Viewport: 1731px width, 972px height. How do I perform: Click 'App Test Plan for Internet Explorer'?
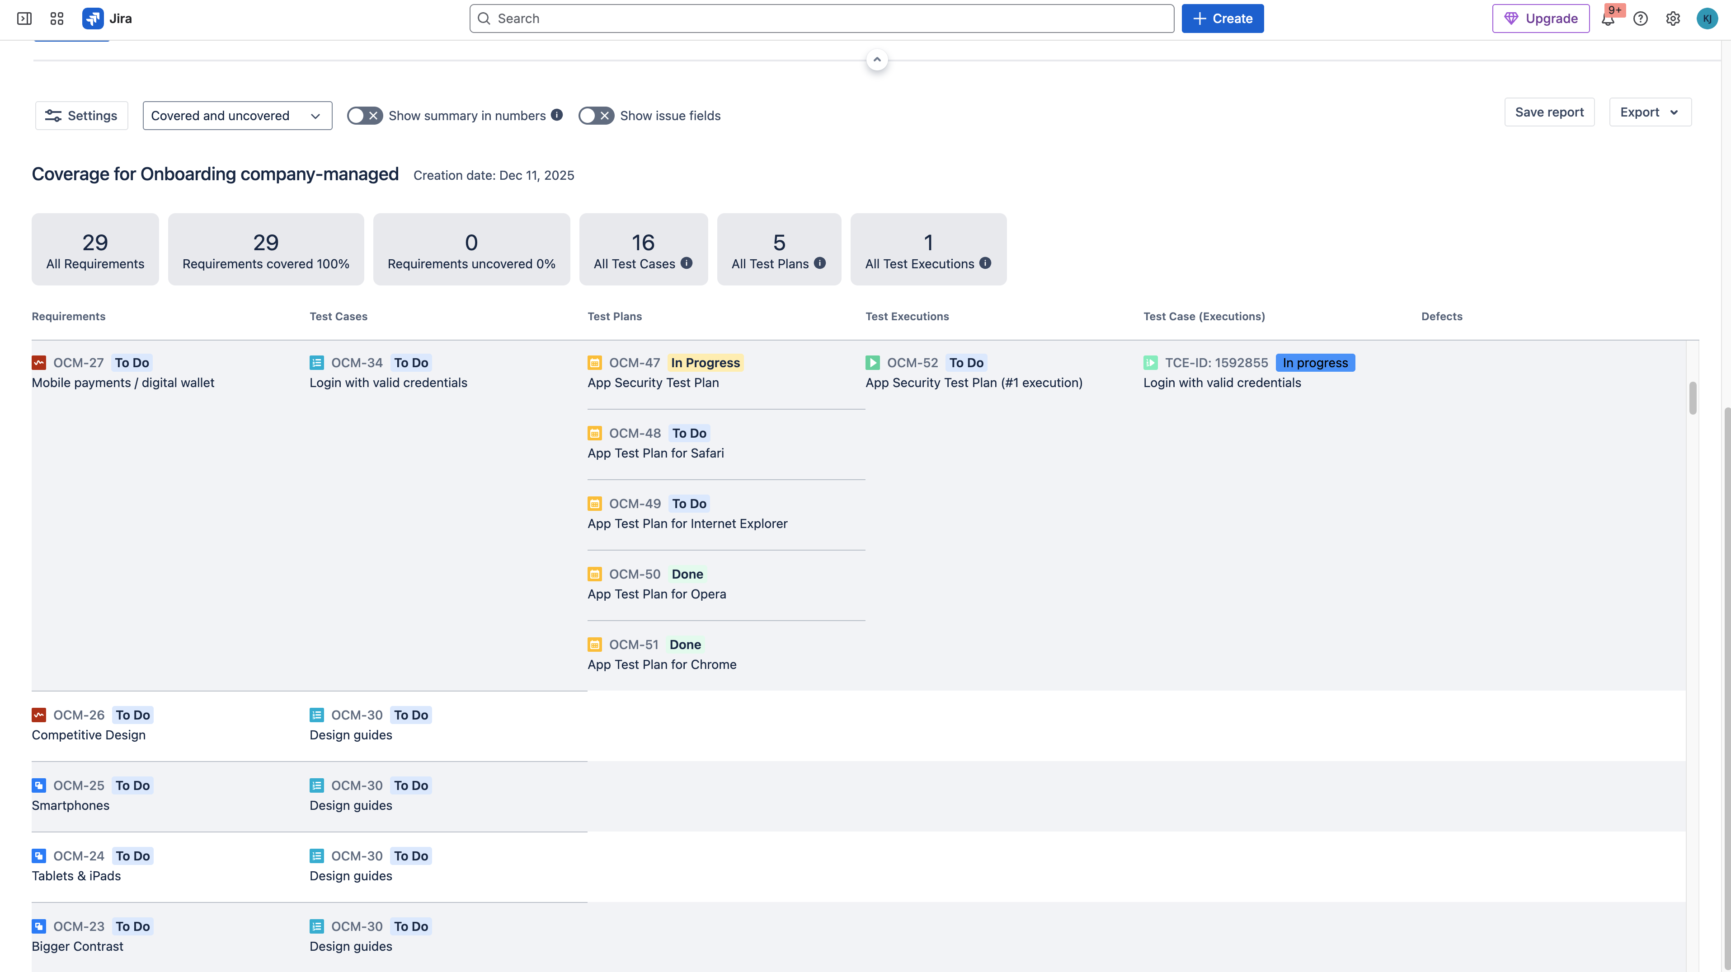pos(687,524)
